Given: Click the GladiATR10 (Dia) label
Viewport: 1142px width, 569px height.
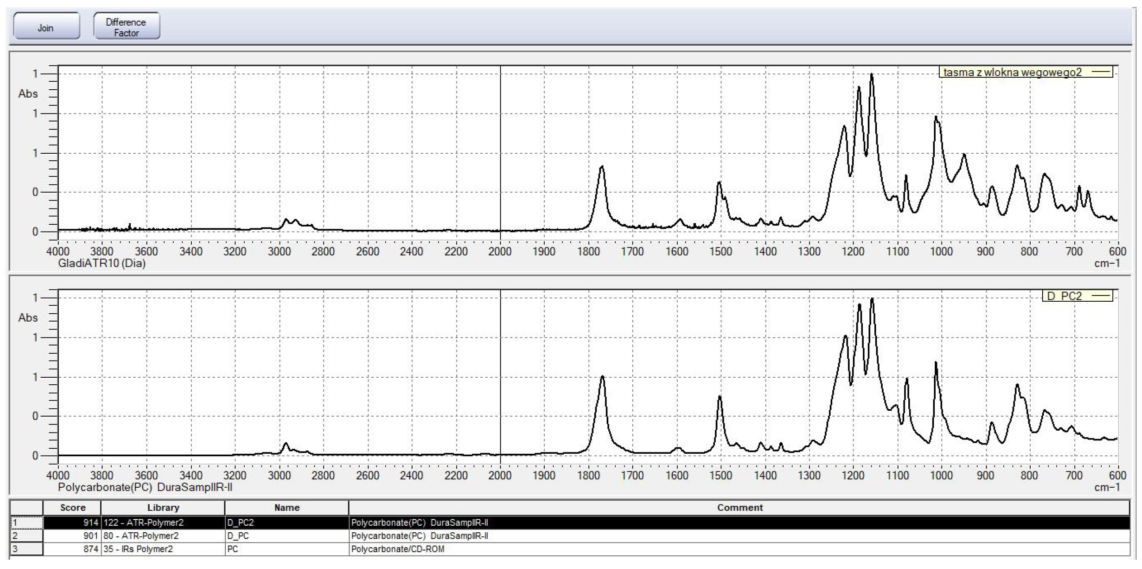Looking at the screenshot, I should pyautogui.click(x=102, y=263).
